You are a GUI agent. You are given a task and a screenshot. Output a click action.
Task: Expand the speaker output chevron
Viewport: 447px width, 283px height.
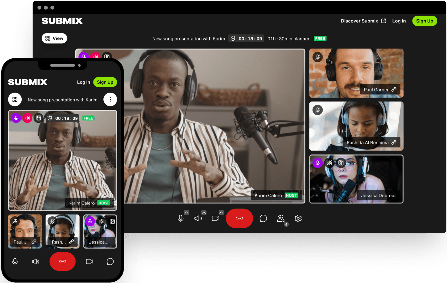point(204,212)
